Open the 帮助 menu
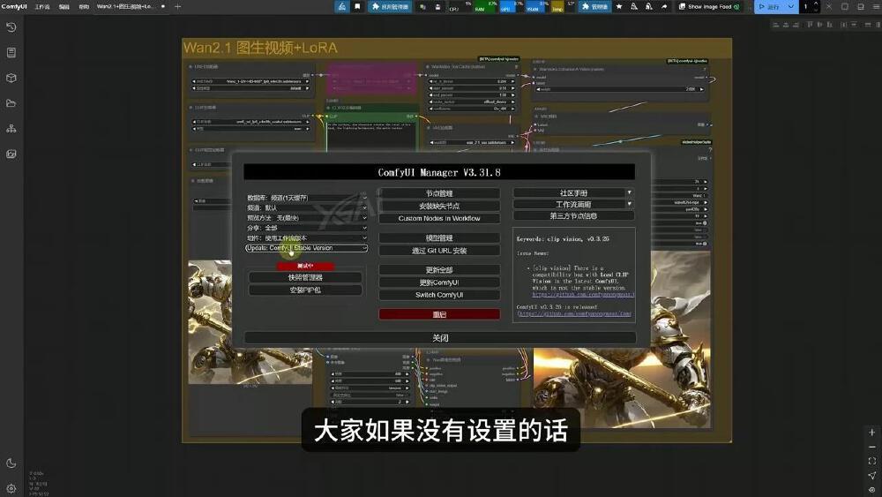The height and width of the screenshot is (497, 882). pyautogui.click(x=84, y=7)
